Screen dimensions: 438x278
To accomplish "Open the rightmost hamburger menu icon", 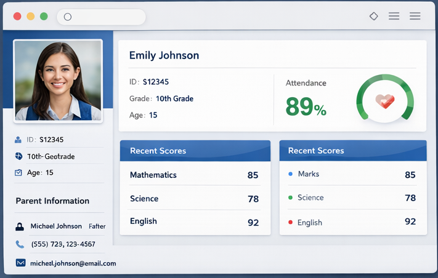I will [x=415, y=17].
